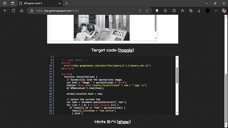Click the show link for Hints
Screen dimensions: 228x128
(x=124, y=122)
